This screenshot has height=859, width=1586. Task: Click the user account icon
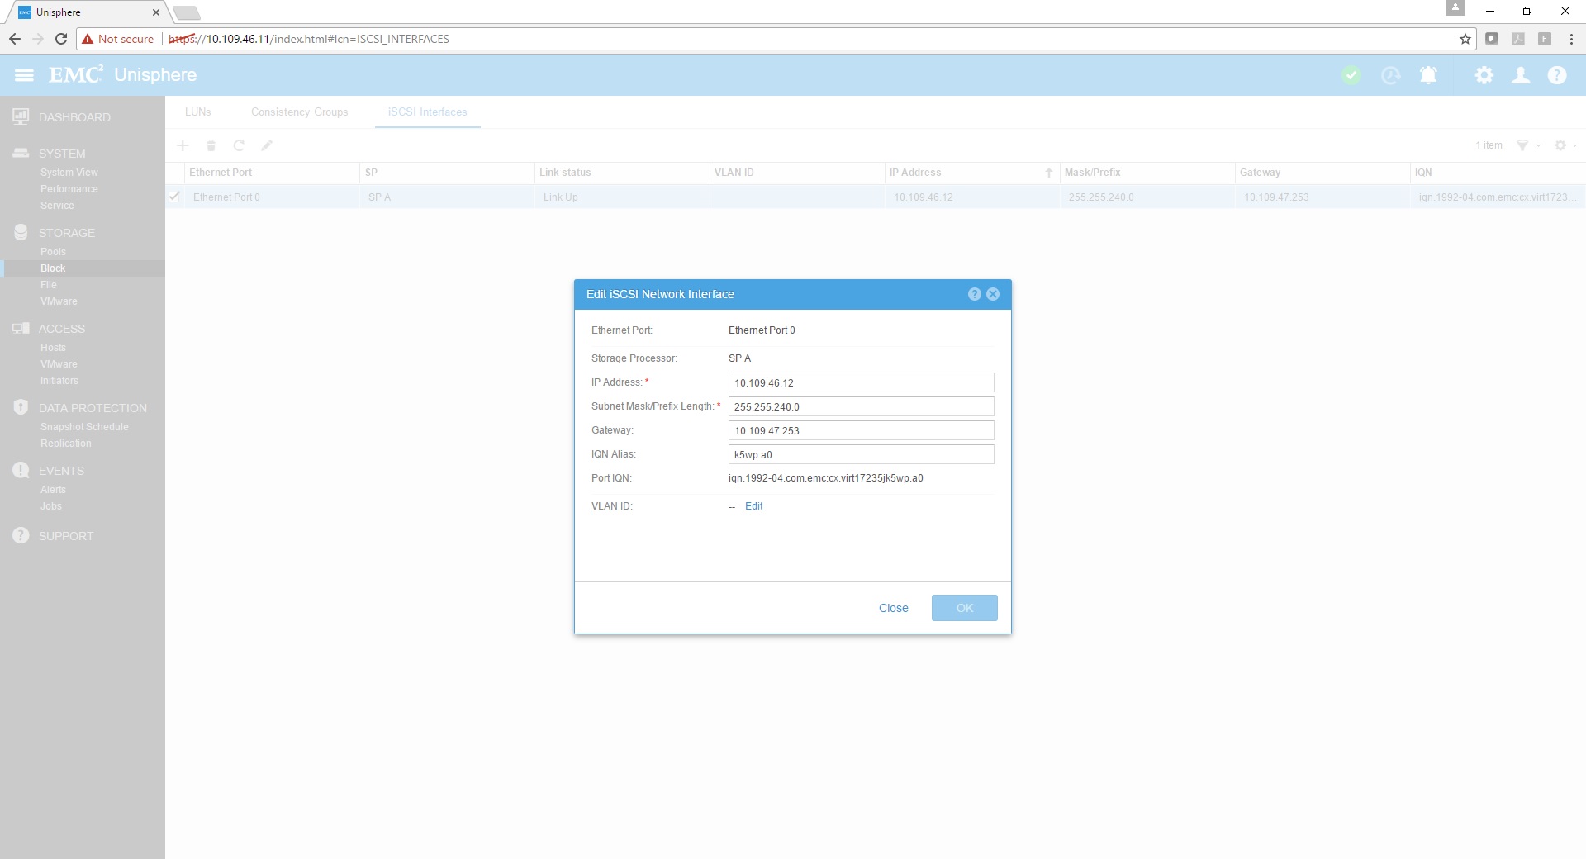[x=1520, y=75]
